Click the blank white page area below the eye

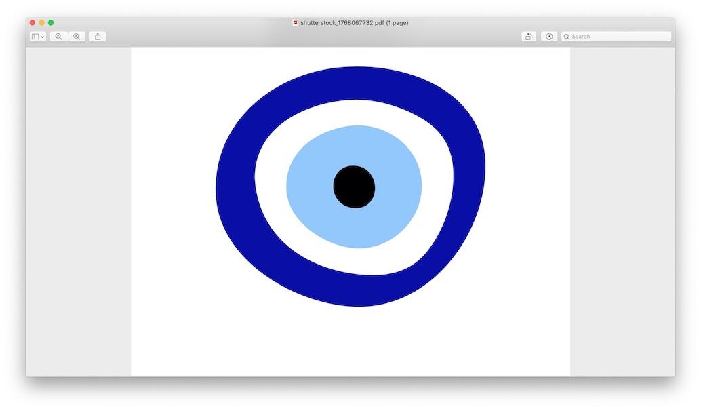(x=350, y=342)
